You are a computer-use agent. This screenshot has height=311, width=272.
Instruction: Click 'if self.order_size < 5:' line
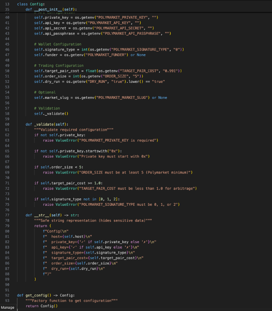pyautogui.click(x=59, y=168)
